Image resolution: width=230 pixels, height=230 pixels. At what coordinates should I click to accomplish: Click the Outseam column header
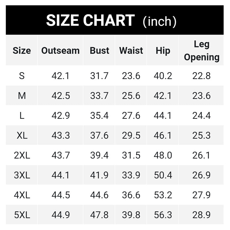[x=60, y=51]
